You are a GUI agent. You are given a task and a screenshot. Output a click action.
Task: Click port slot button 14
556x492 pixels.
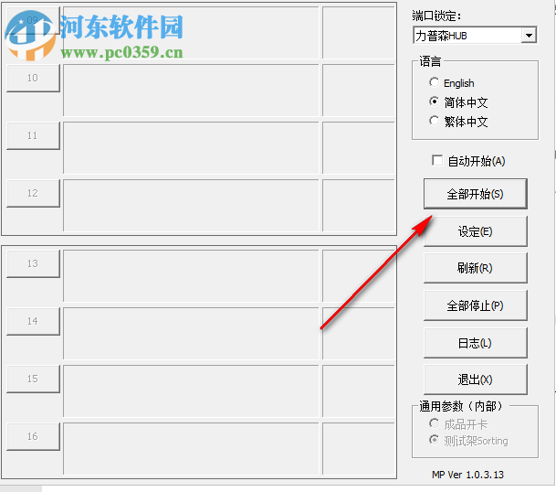(33, 321)
